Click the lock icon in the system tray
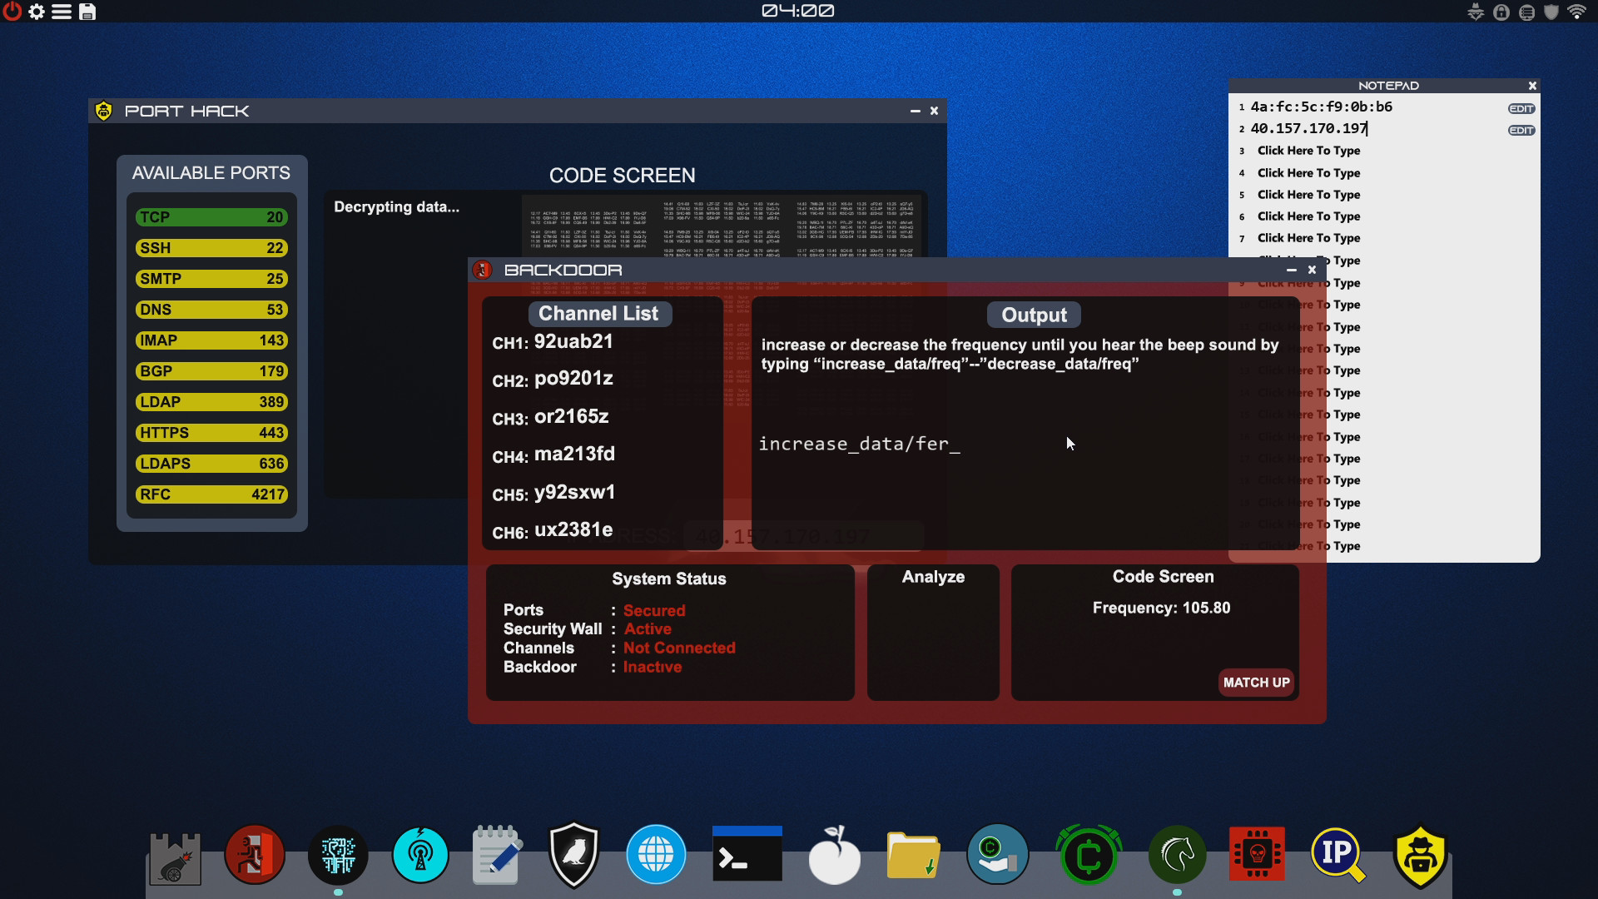 (x=1500, y=12)
